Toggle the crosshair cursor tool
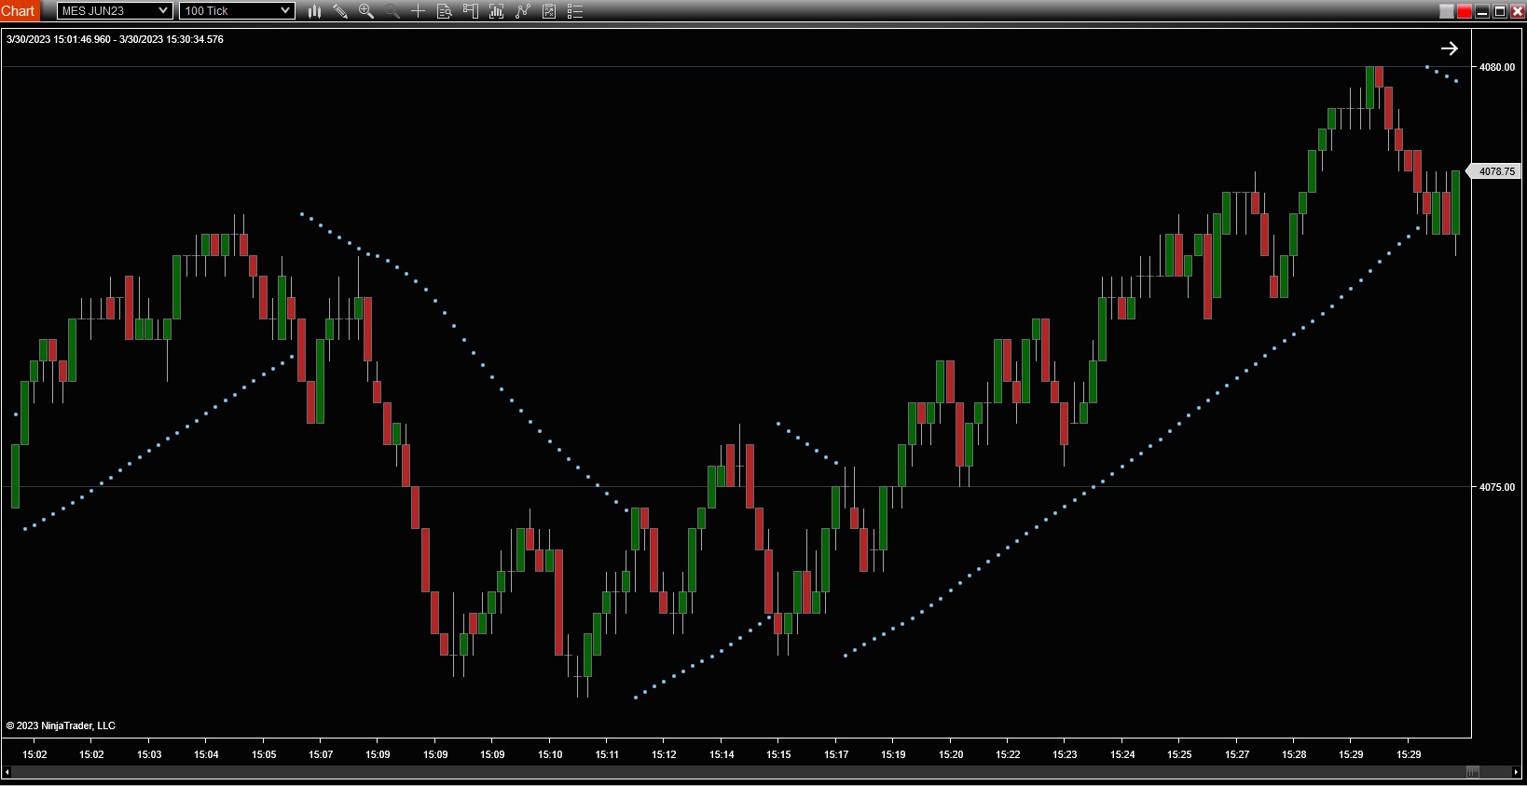This screenshot has width=1527, height=786. (x=419, y=11)
